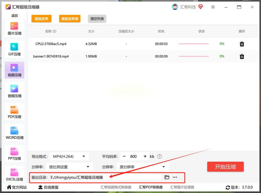261x193 pixels.
Task: Click the 4.32MB size cell
Action: 91,44
